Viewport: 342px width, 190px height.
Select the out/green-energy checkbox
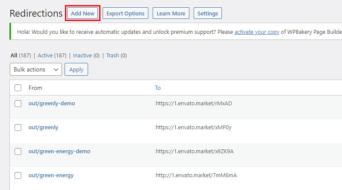pyautogui.click(x=18, y=175)
